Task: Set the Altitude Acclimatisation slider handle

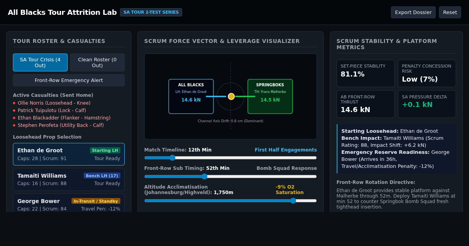Action: point(293,201)
